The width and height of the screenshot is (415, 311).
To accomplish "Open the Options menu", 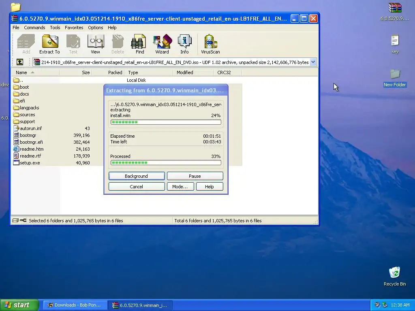I will (x=96, y=28).
